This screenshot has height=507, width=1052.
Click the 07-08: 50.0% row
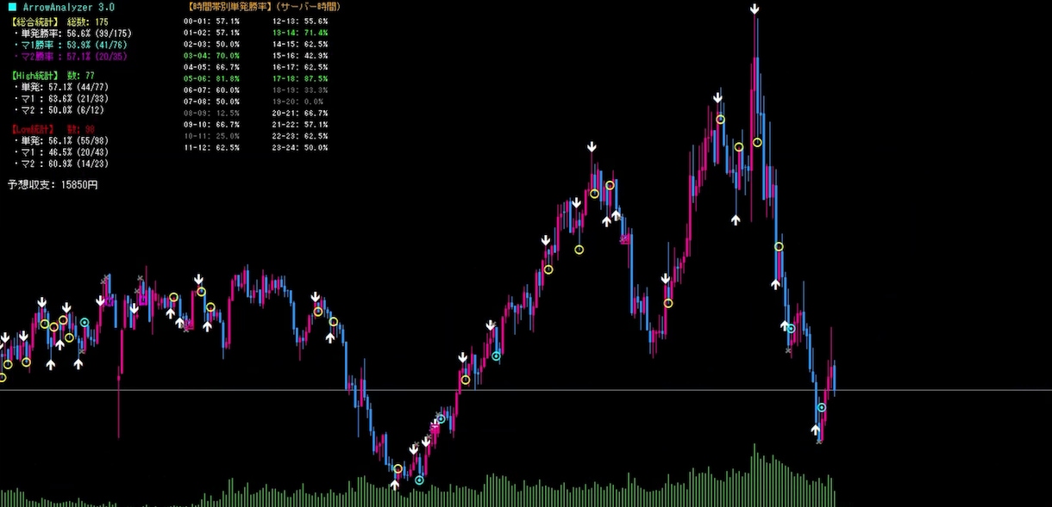212,102
